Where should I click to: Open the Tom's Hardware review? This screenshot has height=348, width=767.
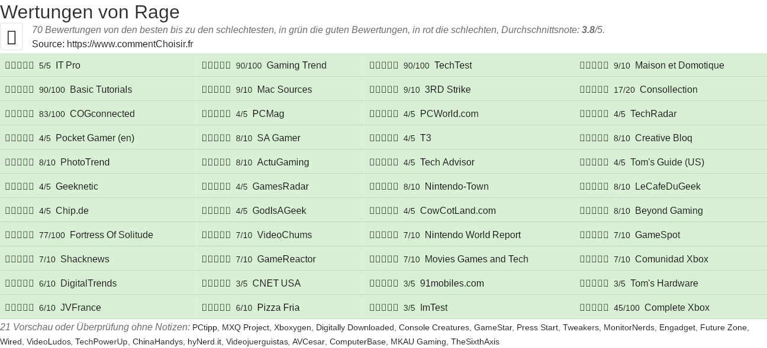coord(664,284)
